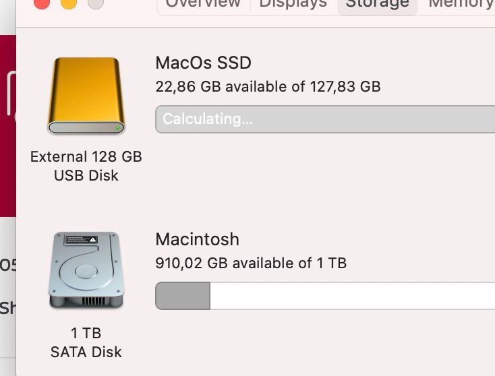Viewport: 495px width, 376px height.
Task: Switch to the Overview tab
Action: [203, 4]
